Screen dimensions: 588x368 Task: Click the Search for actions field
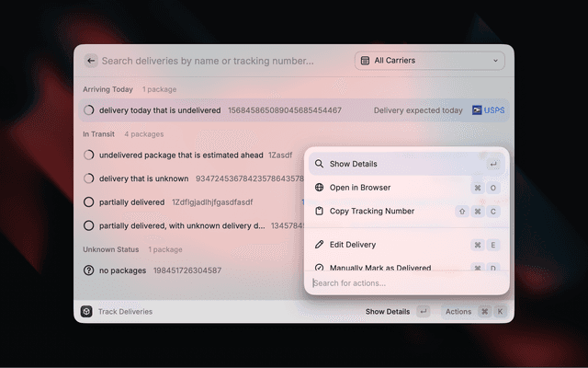click(404, 283)
